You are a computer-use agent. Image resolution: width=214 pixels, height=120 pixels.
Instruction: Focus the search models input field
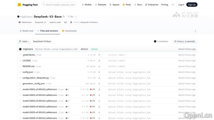59,5
